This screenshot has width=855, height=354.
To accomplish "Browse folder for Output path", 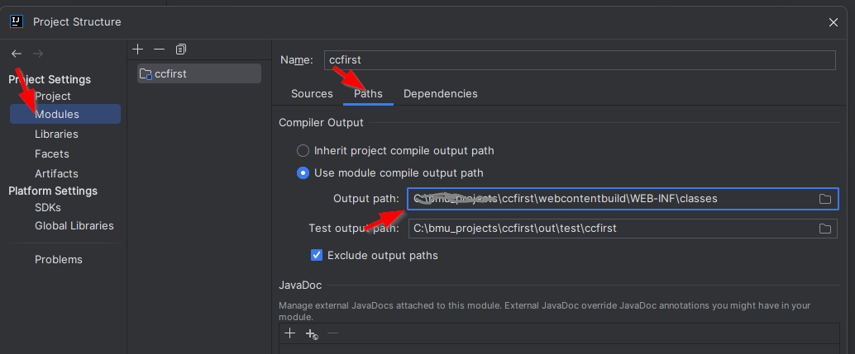I will [824, 199].
